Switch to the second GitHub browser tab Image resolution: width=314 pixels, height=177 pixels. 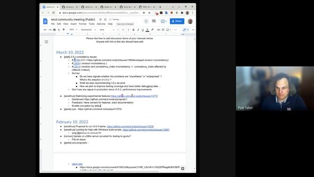pyautogui.click(x=89, y=7)
